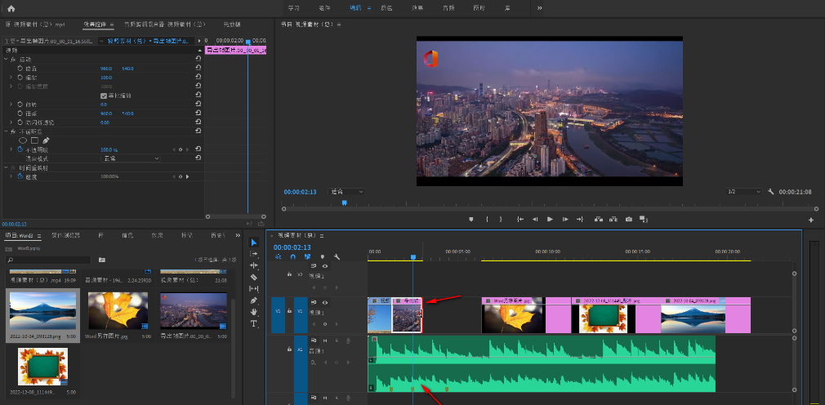825x405 pixels.
Task: Select the Pen tool in timeline toolbar
Action: (x=253, y=300)
